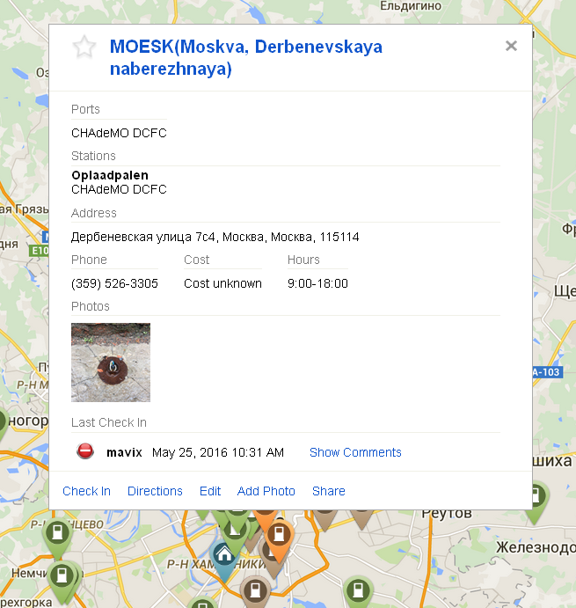Click Add Photo
This screenshot has width=576, height=608.
266,491
